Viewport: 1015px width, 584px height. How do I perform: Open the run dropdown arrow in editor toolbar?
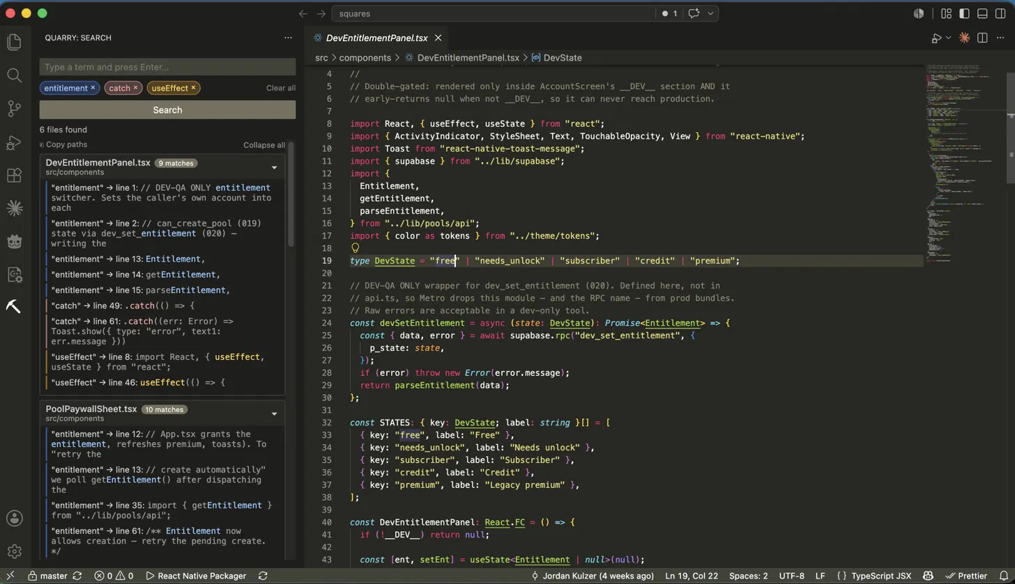[x=948, y=38]
